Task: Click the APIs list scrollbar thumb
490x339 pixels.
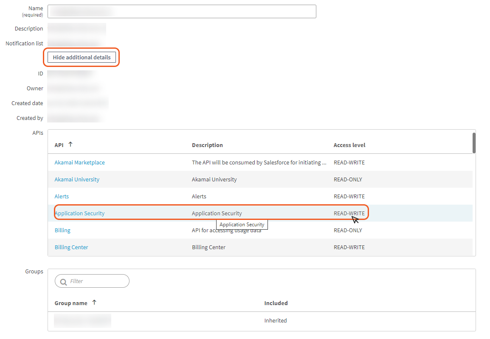Action: pos(474,143)
